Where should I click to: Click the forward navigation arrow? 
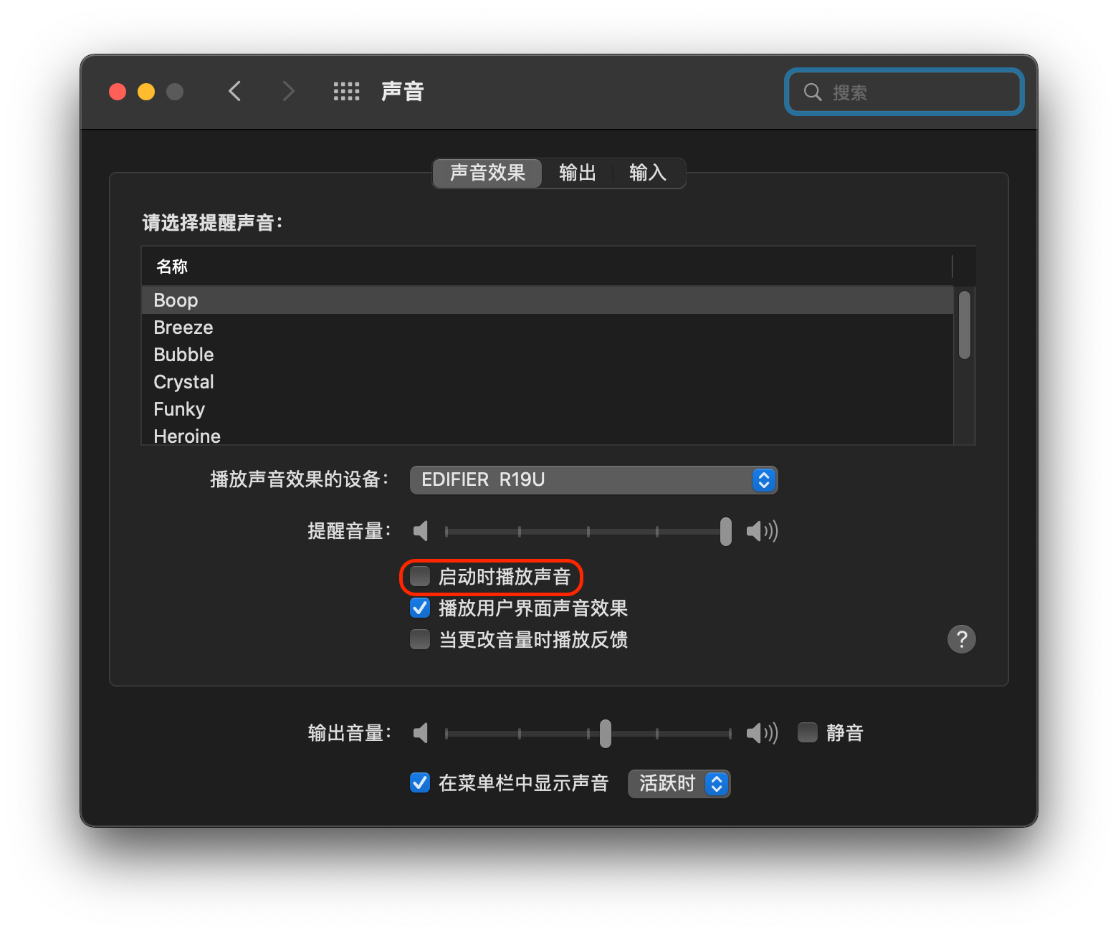click(x=288, y=91)
